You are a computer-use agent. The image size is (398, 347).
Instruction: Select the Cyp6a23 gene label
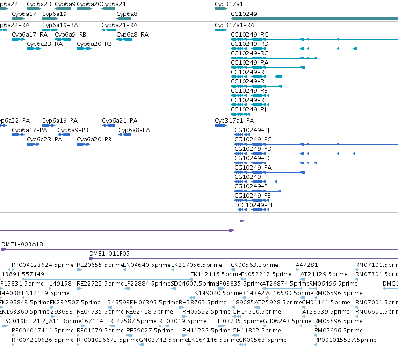tap(39, 4)
